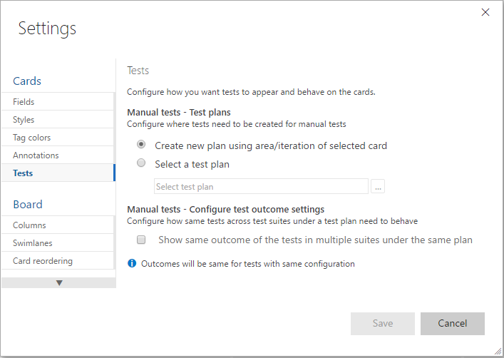Select the Tests tab in sidebar

pos(58,173)
